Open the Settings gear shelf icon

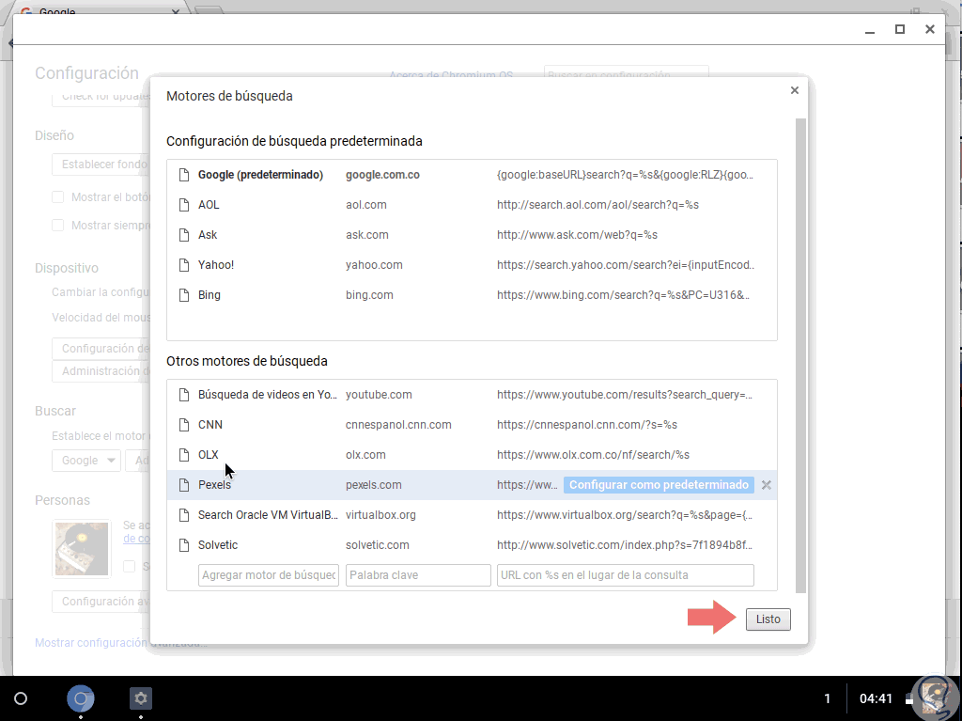tap(141, 698)
